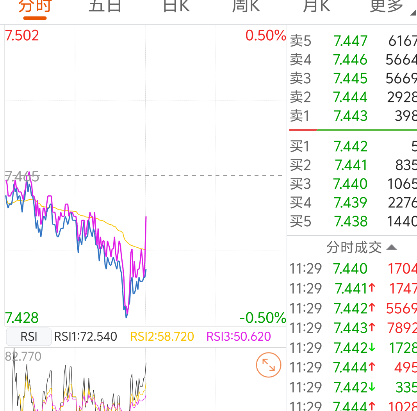Tap the first 7.442 down-arrow trade record
This screenshot has width=417, height=411.
(353, 348)
